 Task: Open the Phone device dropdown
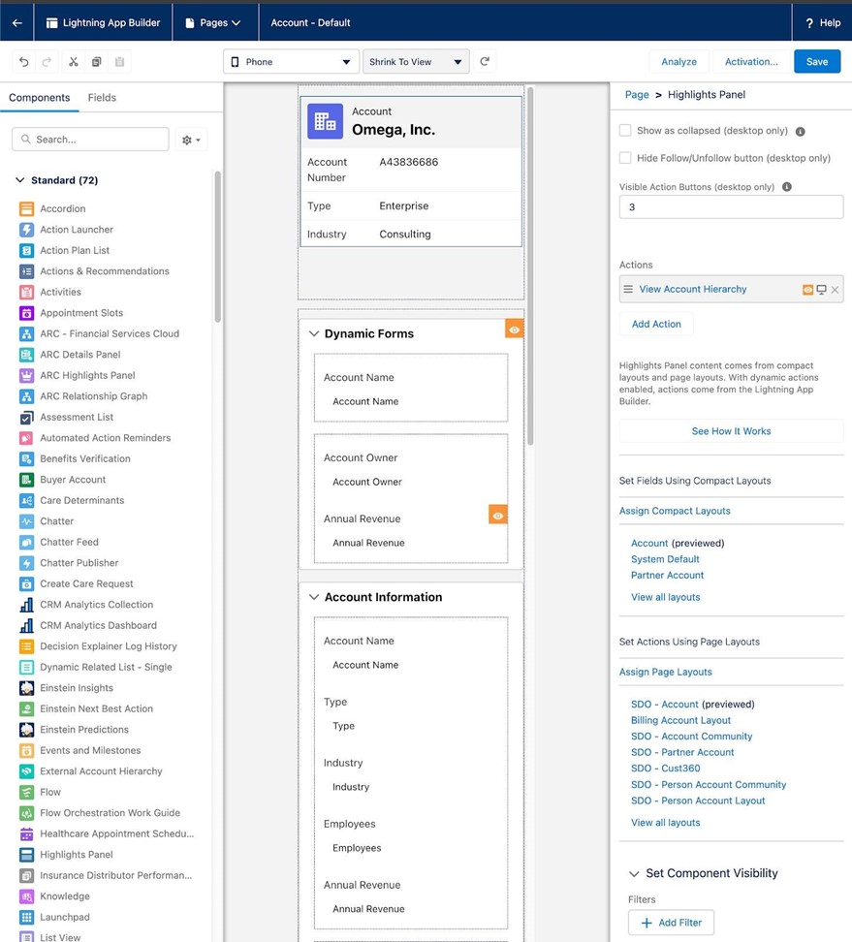[x=291, y=62]
